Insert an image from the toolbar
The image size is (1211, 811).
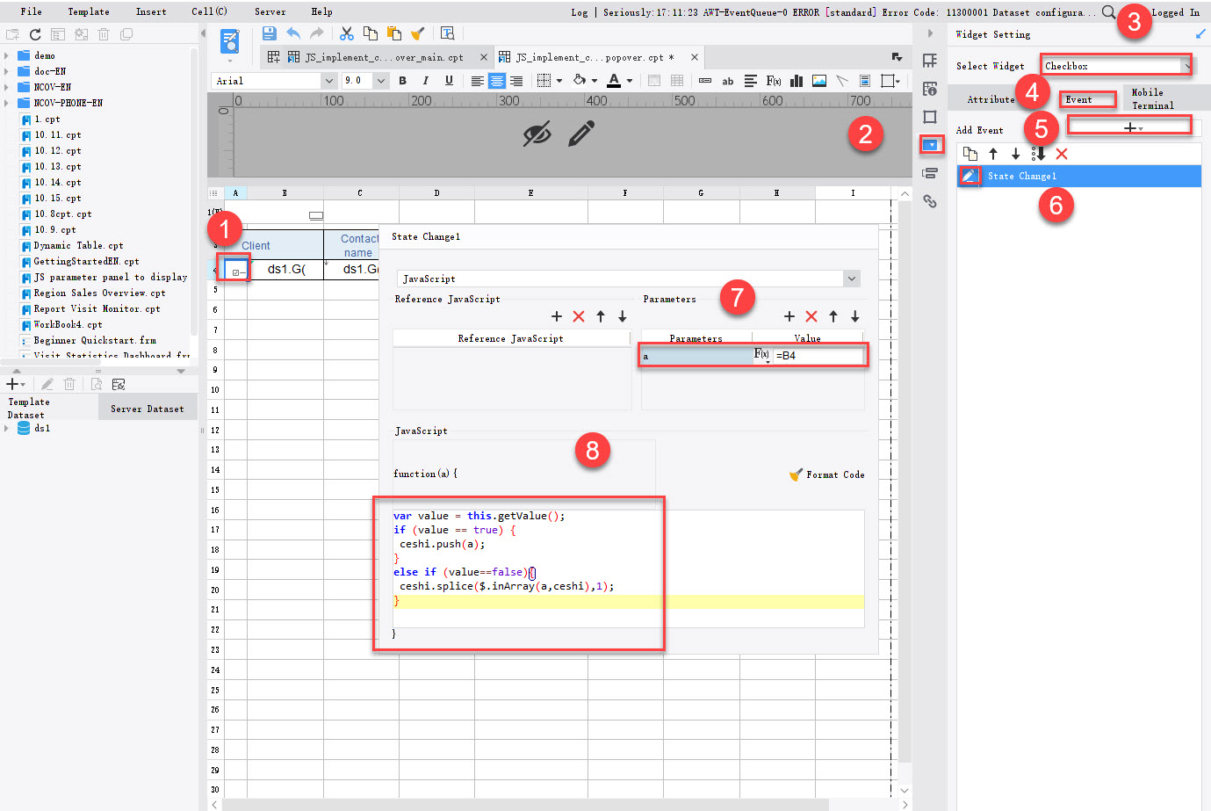(818, 81)
